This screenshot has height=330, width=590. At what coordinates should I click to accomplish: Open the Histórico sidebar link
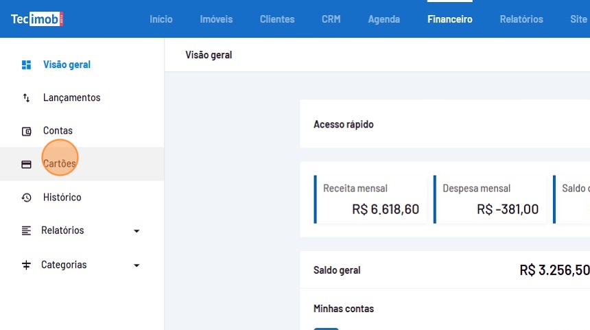(x=62, y=198)
